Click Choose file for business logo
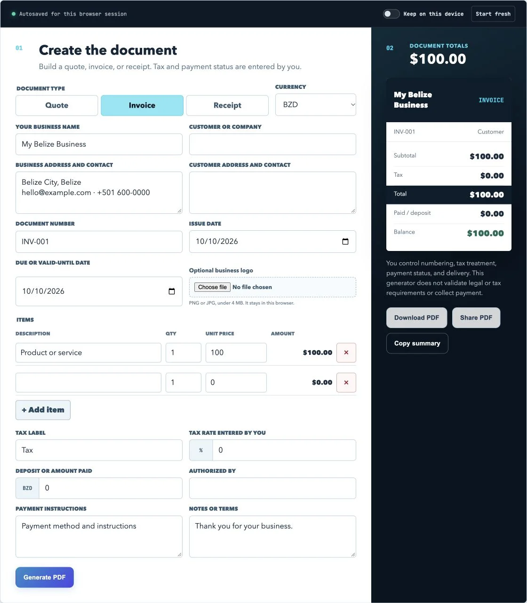 point(212,287)
